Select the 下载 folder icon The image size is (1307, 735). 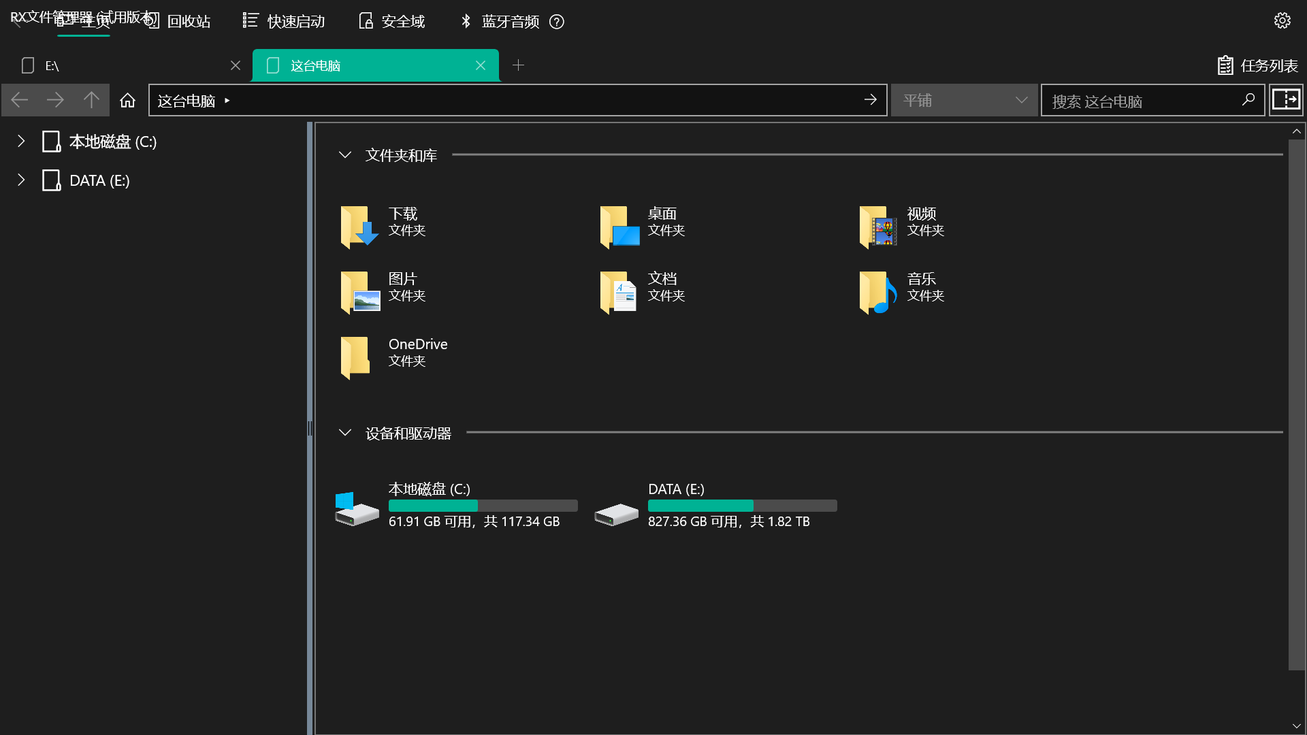tap(359, 227)
